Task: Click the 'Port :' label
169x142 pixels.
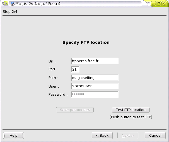Action: pos(53,69)
